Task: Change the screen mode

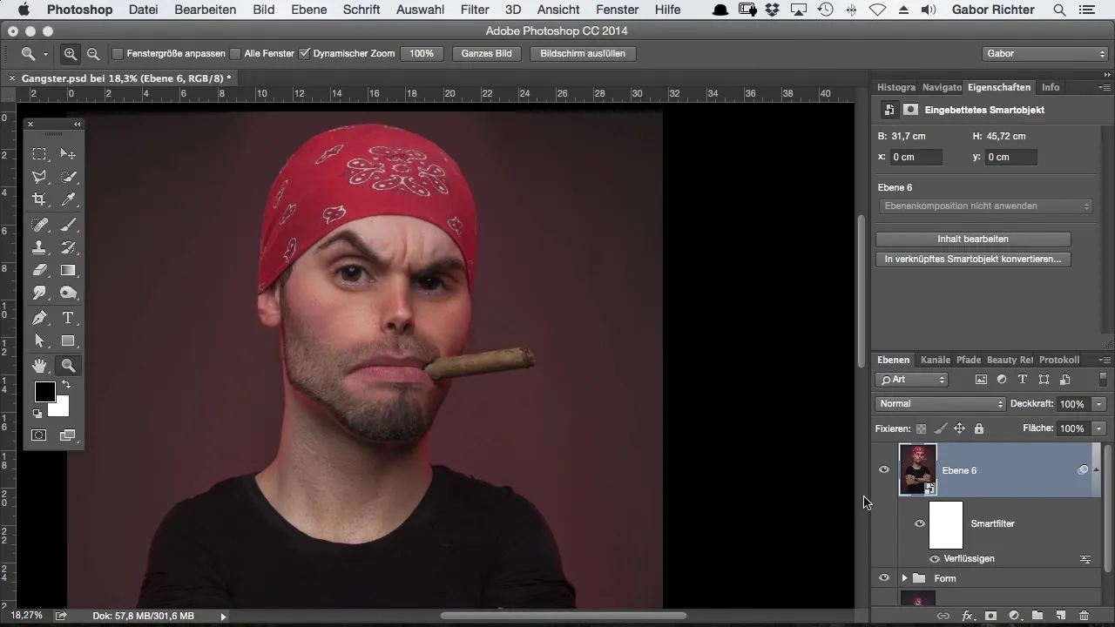Action: point(68,435)
